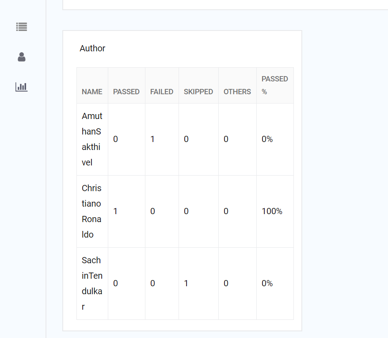Sort by PASSED % column
Viewport: 388px width, 338px height.
click(x=275, y=85)
